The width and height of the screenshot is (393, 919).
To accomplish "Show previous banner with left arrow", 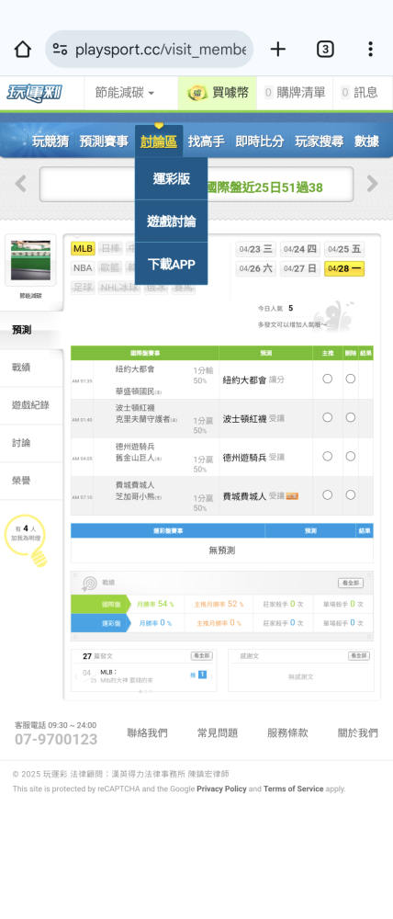I will click(x=20, y=184).
